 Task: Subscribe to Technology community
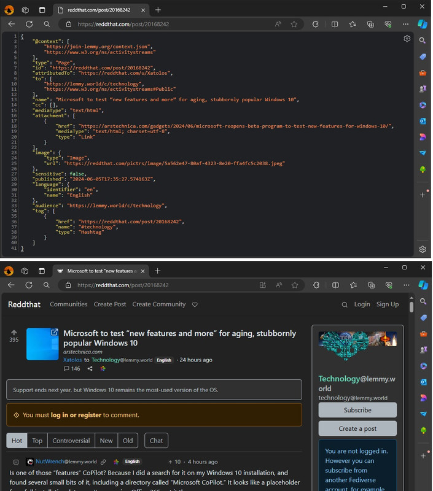click(357, 410)
